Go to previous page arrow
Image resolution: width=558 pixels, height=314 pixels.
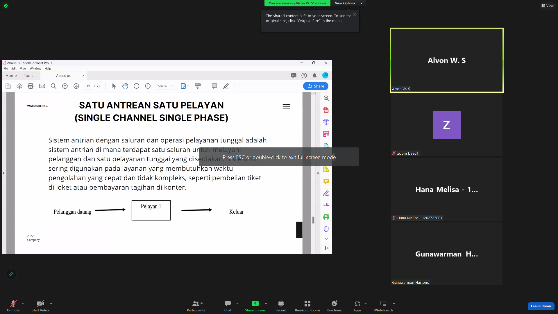65,86
